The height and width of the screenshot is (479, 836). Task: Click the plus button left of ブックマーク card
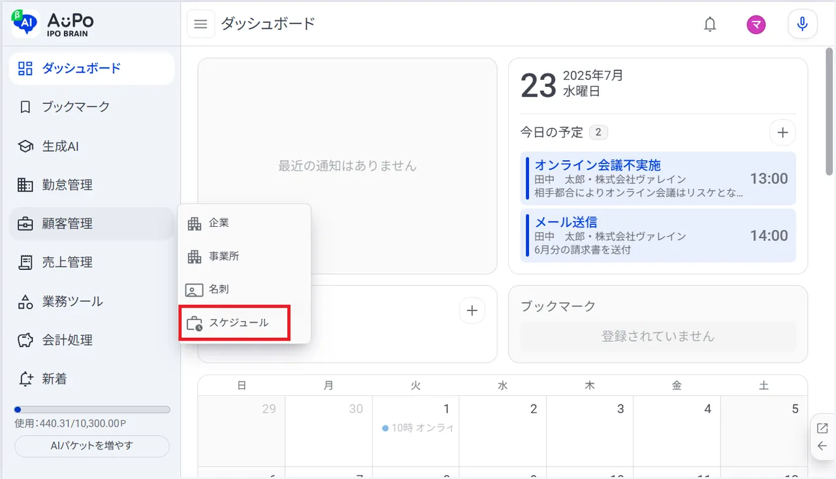[472, 310]
